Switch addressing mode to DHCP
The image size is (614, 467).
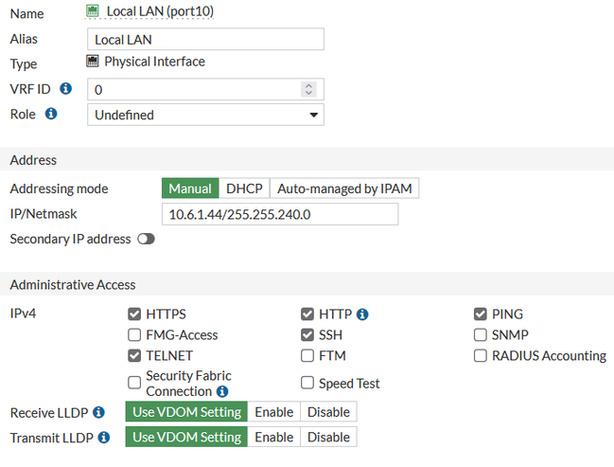coord(244,189)
